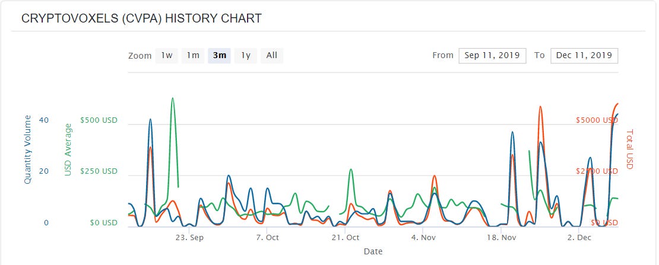Show All history in chart
The image size is (659, 265).
pos(272,56)
